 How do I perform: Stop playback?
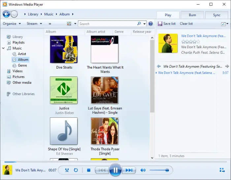[89, 170]
